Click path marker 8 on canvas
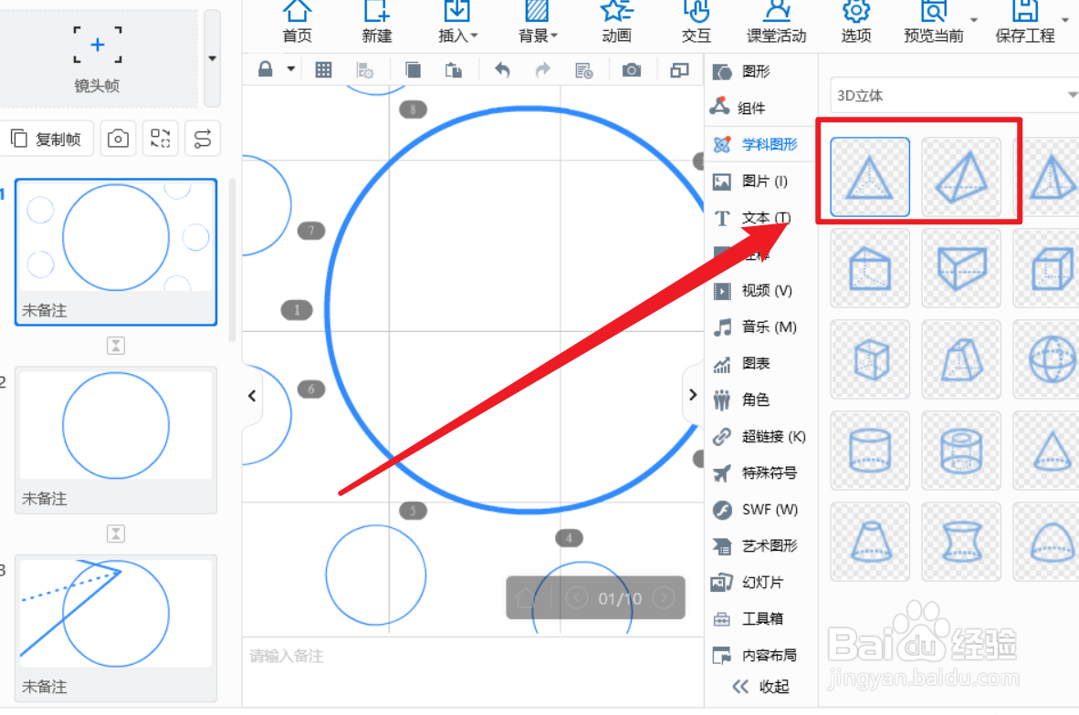 [413, 109]
